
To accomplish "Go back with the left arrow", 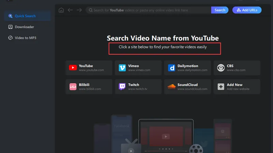I will (70, 10).
